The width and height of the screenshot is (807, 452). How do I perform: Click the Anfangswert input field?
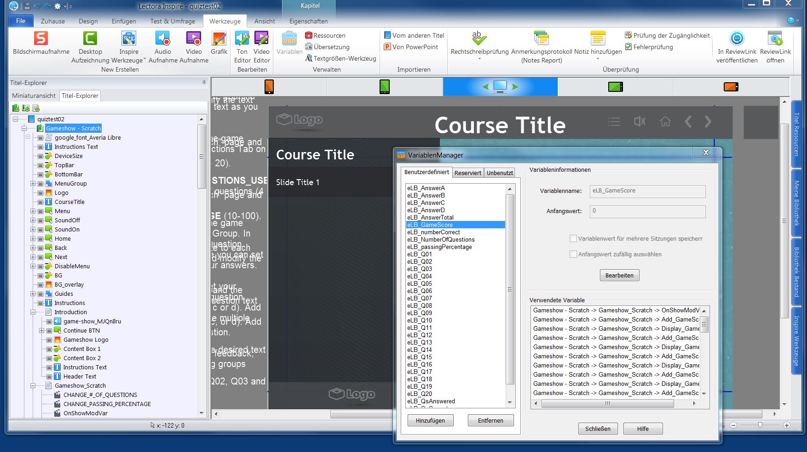647,211
